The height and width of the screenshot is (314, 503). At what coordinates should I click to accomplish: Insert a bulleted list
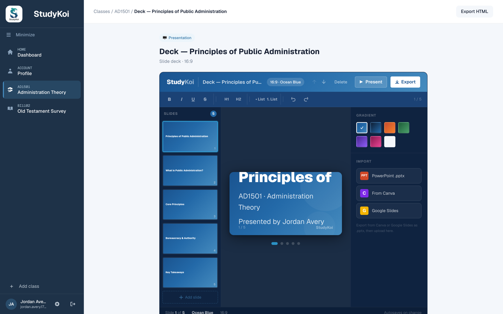pos(260,99)
